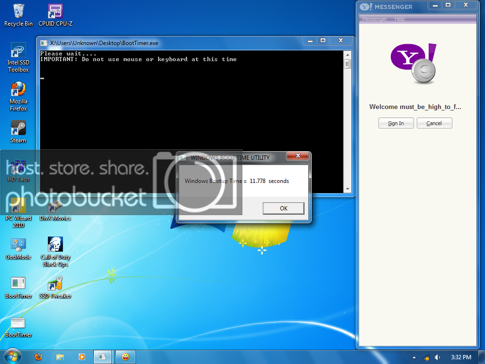
Task: Open the volume speaker tray icon
Action: pos(437,357)
